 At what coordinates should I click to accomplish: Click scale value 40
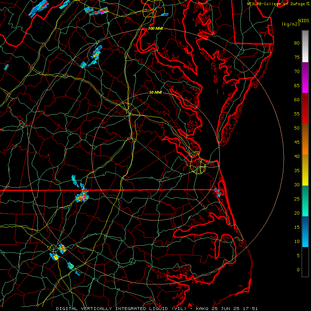click(x=297, y=156)
